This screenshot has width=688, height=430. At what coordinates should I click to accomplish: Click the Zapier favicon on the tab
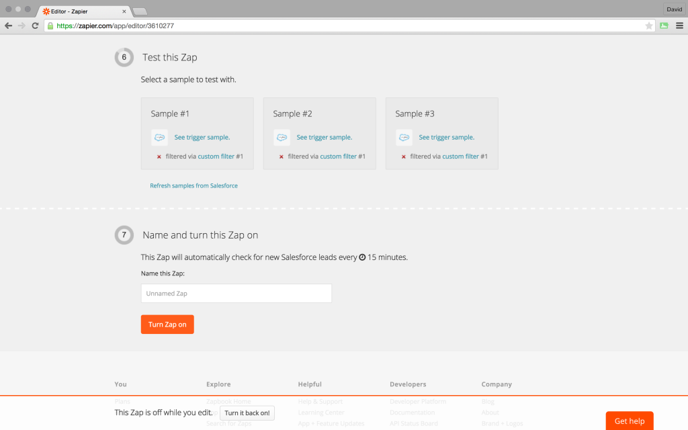(x=46, y=11)
